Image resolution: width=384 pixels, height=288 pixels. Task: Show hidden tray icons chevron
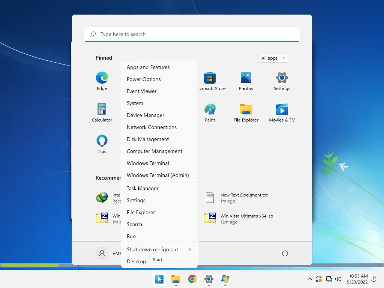coord(309,279)
